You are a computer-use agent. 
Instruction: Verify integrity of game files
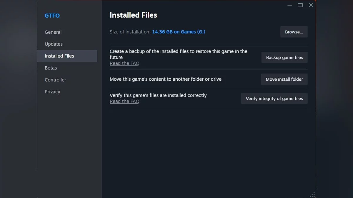274,99
